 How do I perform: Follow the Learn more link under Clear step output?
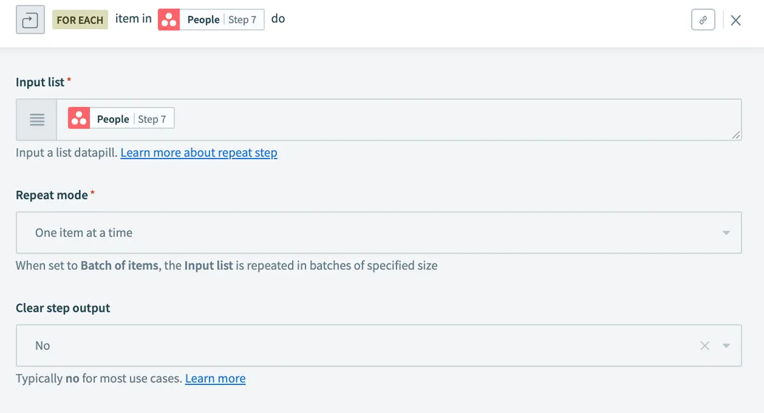[215, 379]
